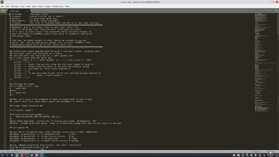Screen dimensions: 279x157
Task: Click the line '## ZLE tweaks ##'
Action: (x=19, y=128)
